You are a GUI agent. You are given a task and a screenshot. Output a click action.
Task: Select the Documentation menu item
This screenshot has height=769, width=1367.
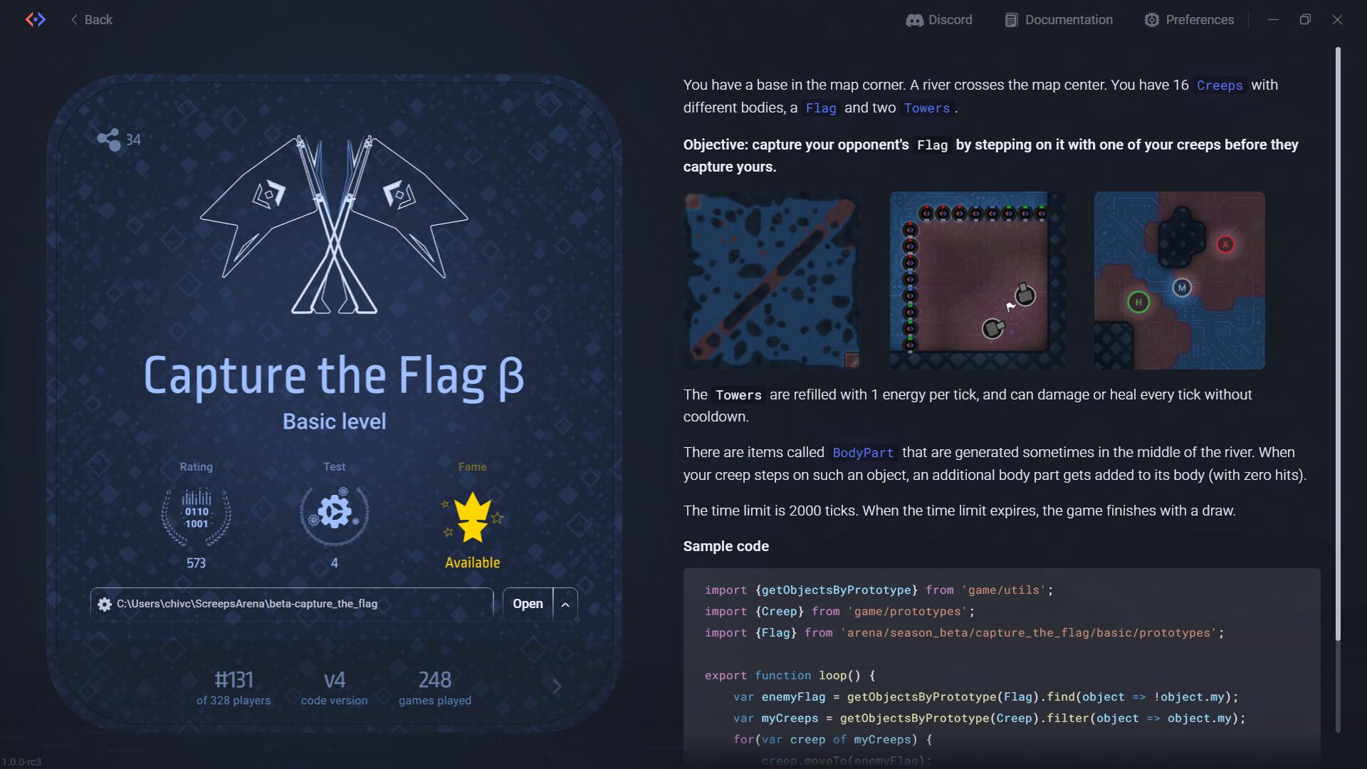tap(1067, 19)
